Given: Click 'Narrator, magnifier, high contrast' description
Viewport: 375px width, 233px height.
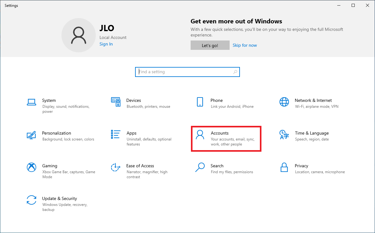Looking at the screenshot, I should click(x=147, y=174).
